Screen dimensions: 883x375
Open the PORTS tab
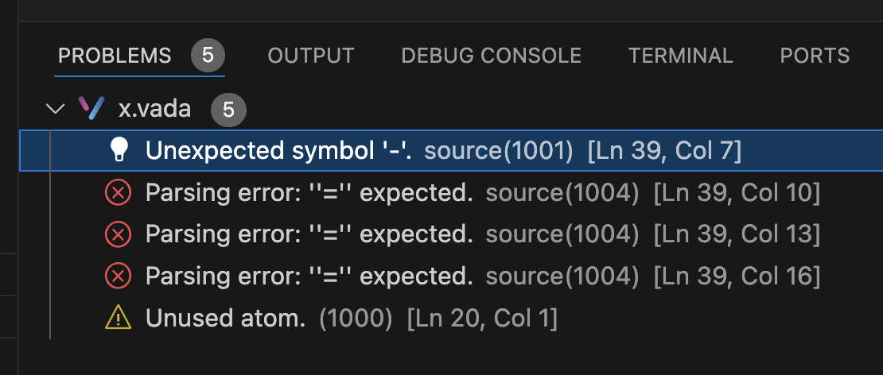(x=815, y=56)
